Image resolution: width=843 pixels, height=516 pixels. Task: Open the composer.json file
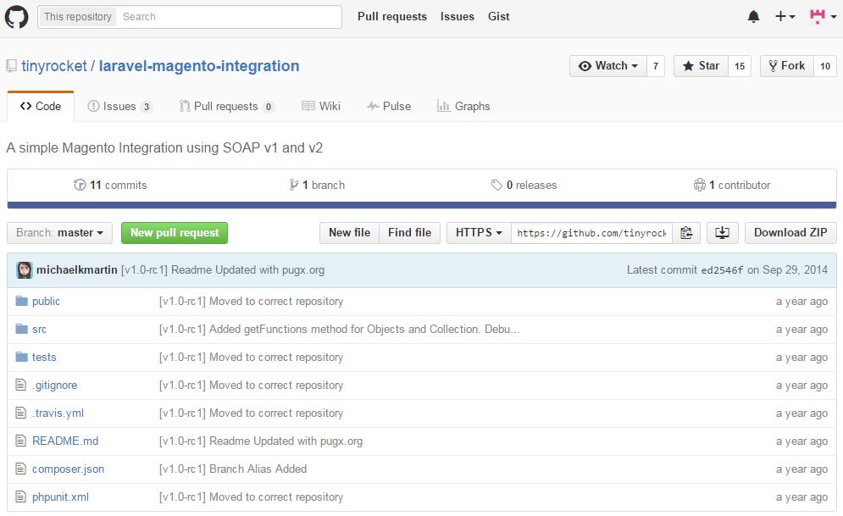click(x=69, y=469)
